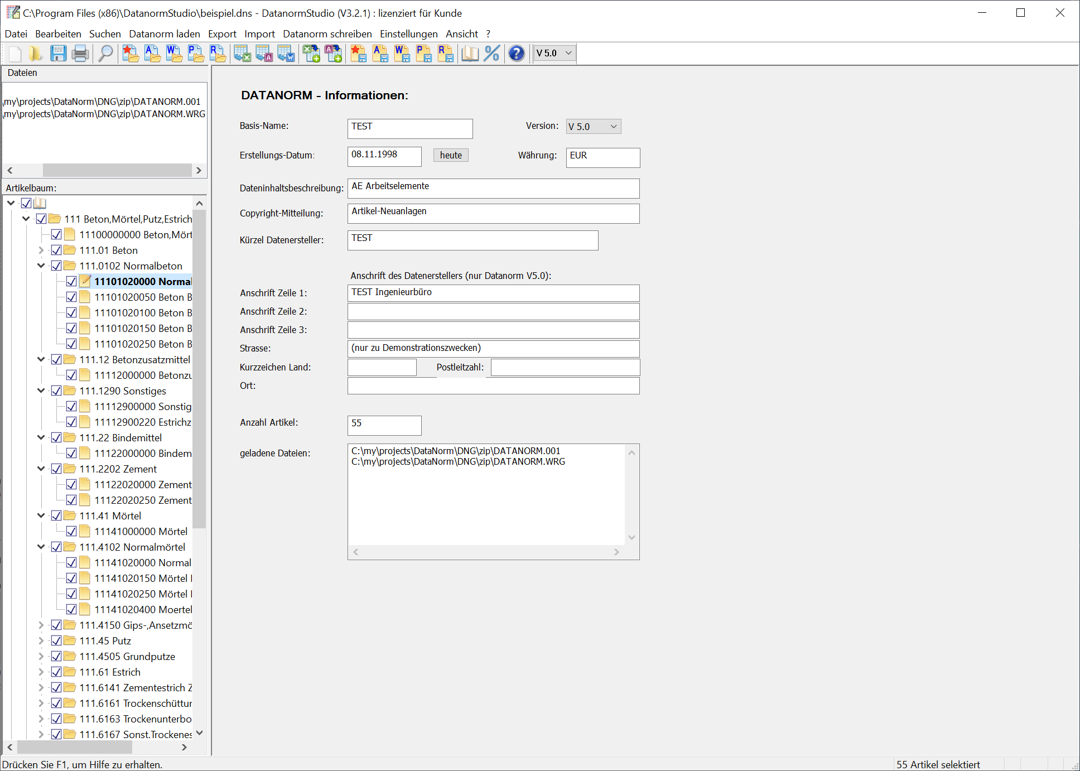1080x771 pixels.
Task: Open help with blue question-mark icon
Action: [x=517, y=54]
